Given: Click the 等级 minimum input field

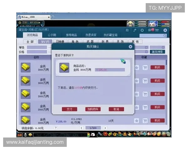Looking at the screenshot, I should tap(37, 47).
